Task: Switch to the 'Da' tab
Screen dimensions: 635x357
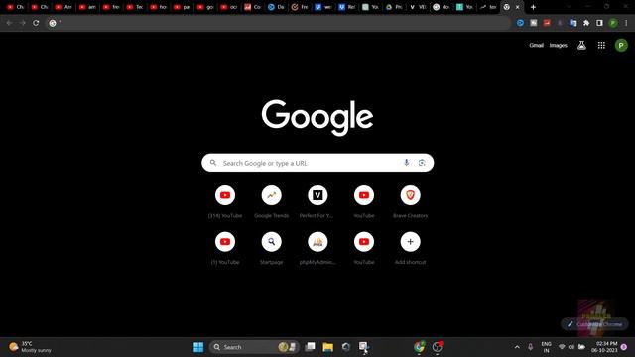Action: click(x=276, y=7)
